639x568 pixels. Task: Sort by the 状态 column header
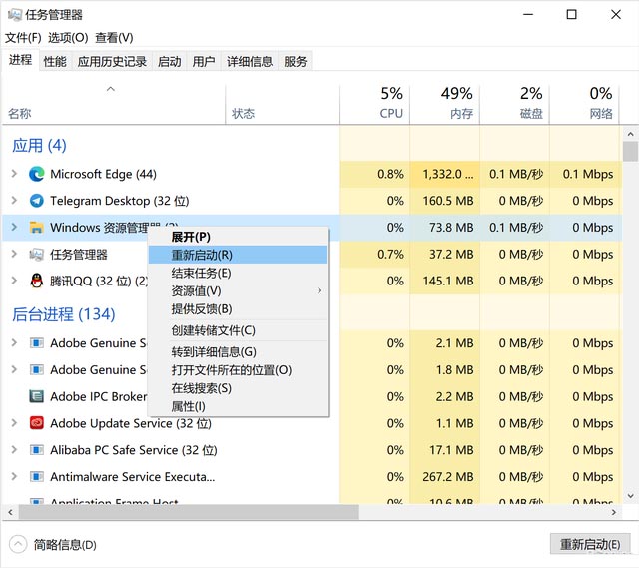tap(283, 104)
